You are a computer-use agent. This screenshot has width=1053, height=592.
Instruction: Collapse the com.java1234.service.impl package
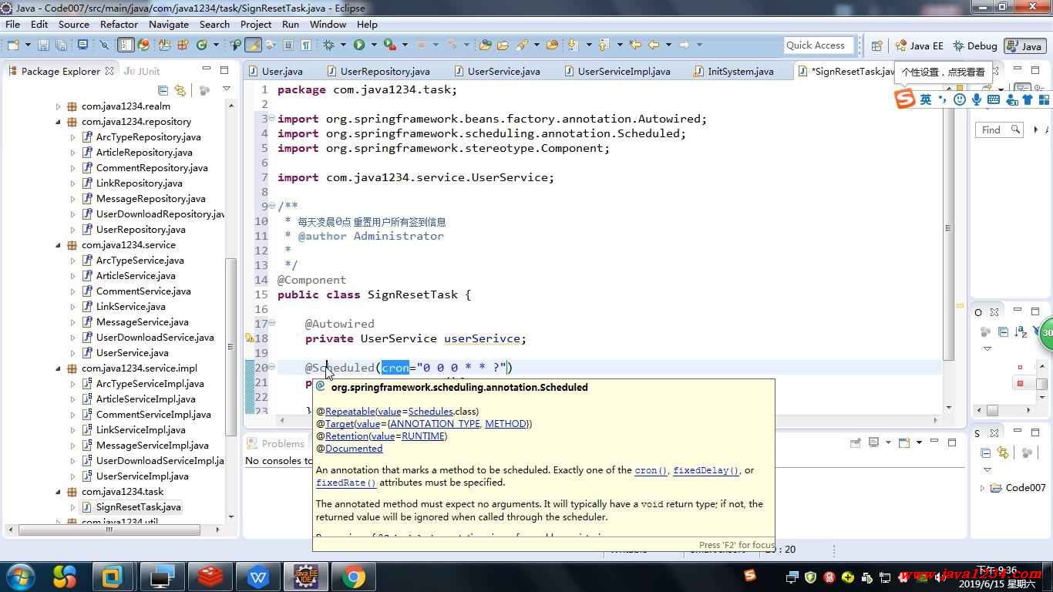click(59, 368)
